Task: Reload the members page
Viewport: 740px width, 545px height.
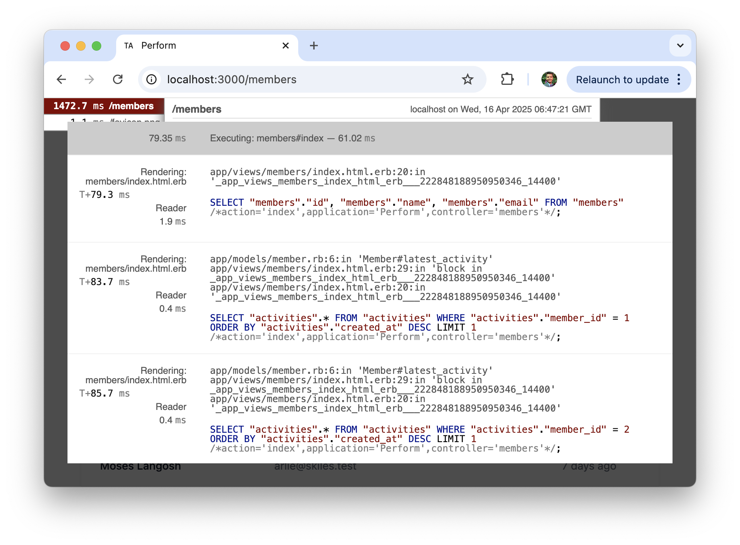Action: pyautogui.click(x=118, y=79)
